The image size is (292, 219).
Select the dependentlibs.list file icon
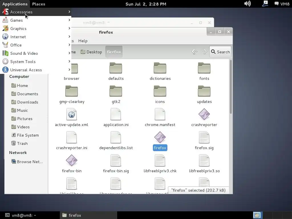(116, 137)
